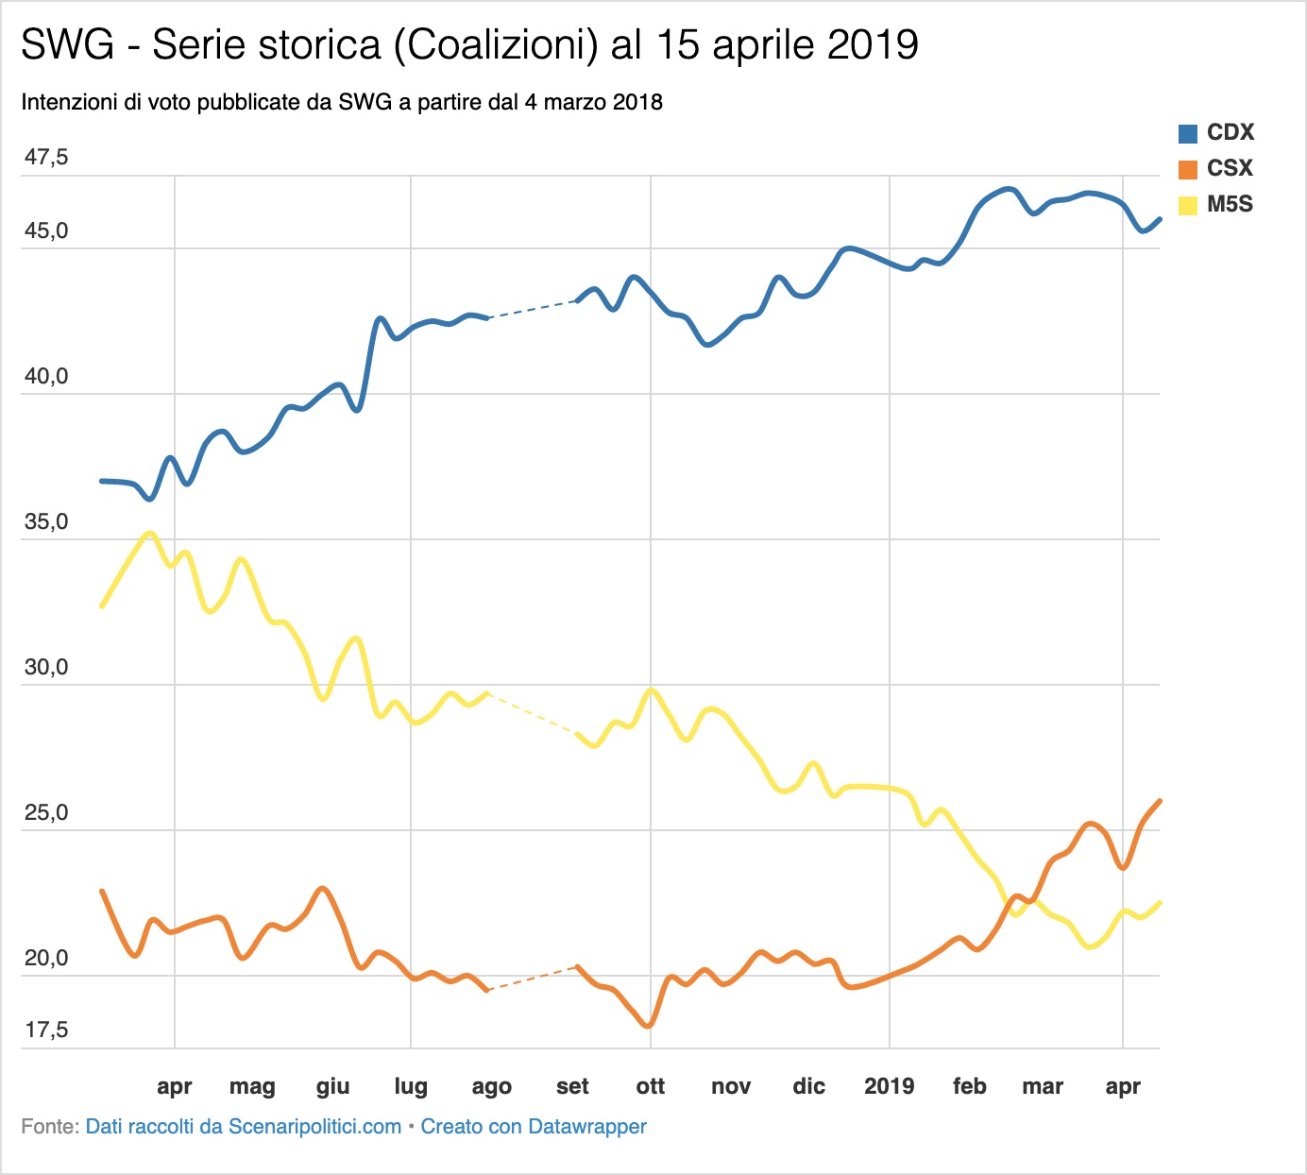
Task: Click the subtitle about Intenzioni di voto
Action: [342, 102]
